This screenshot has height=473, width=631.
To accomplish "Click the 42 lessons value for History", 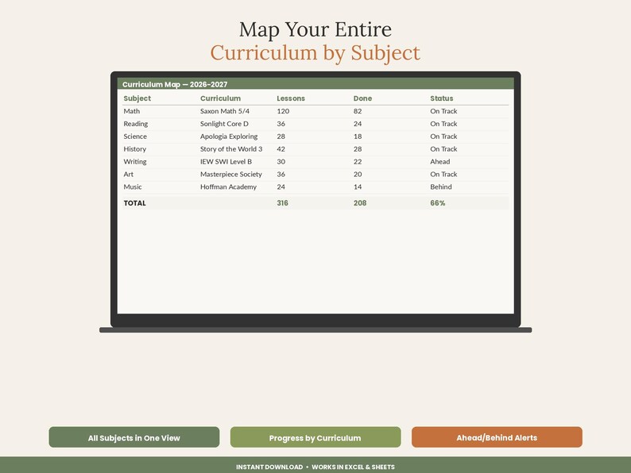I will [281, 149].
